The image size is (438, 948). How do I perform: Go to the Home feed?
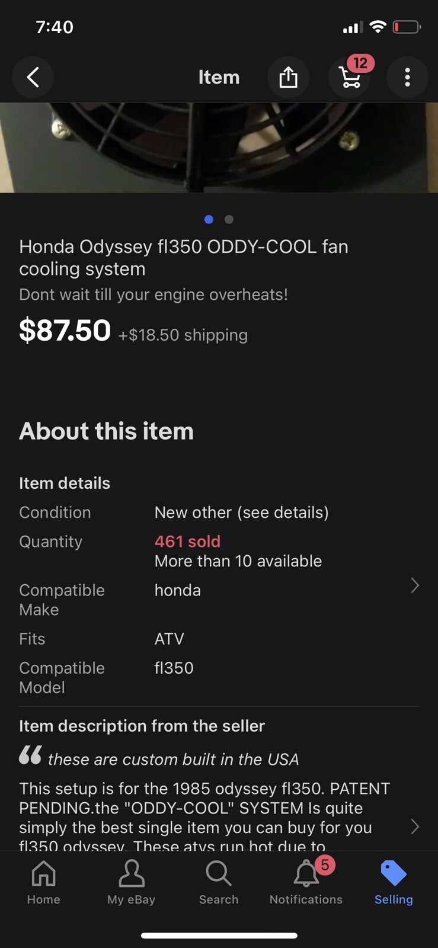43,883
